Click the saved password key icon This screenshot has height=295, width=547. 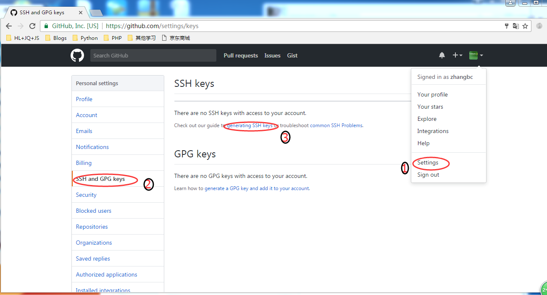(x=507, y=26)
